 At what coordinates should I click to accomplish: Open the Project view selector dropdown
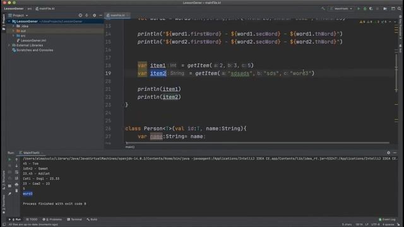18,15
